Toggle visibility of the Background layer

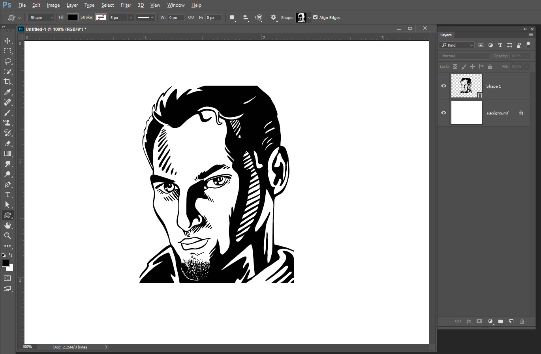tap(443, 113)
